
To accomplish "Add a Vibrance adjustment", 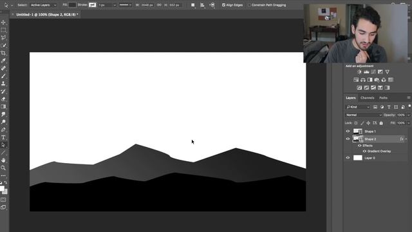I will click(388, 72).
